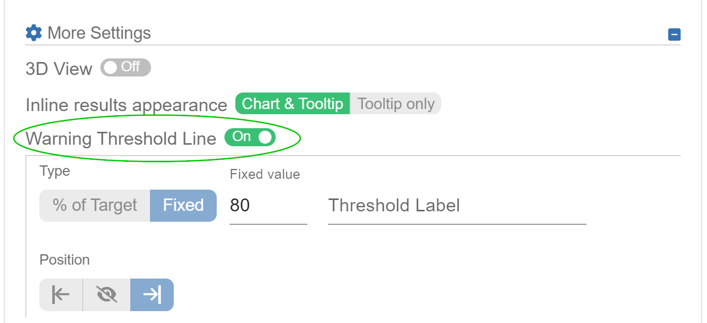Image resolution: width=707 pixels, height=323 pixels.
Task: Click the Warning Threshold Line On switch
Action: pos(250,137)
